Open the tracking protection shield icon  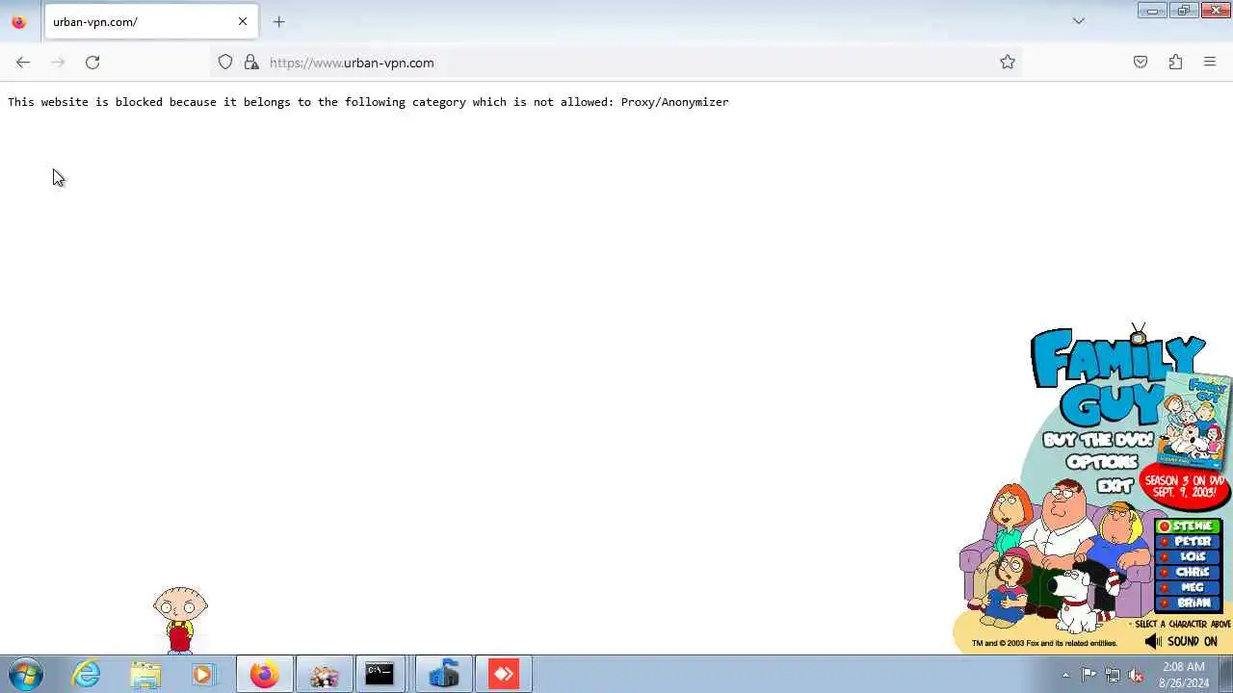(225, 63)
